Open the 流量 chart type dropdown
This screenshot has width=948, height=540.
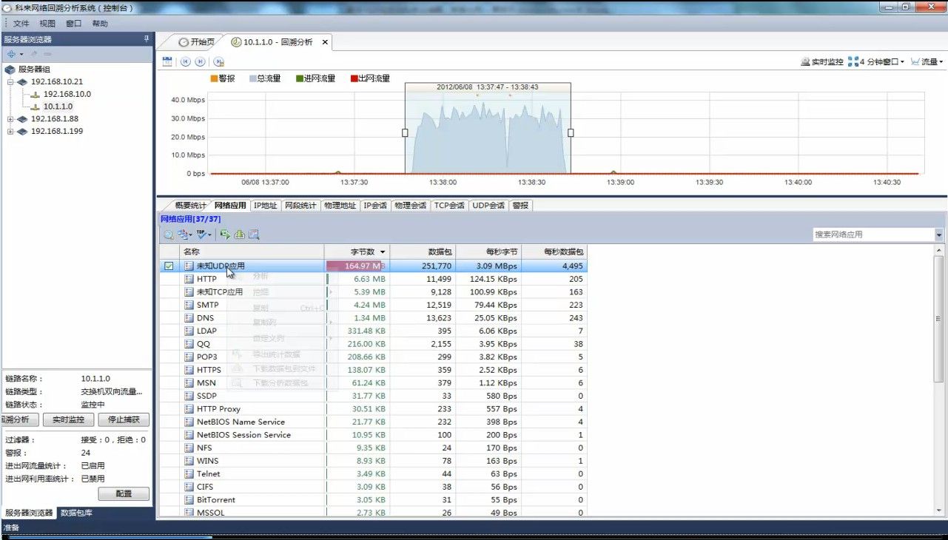[x=927, y=62]
